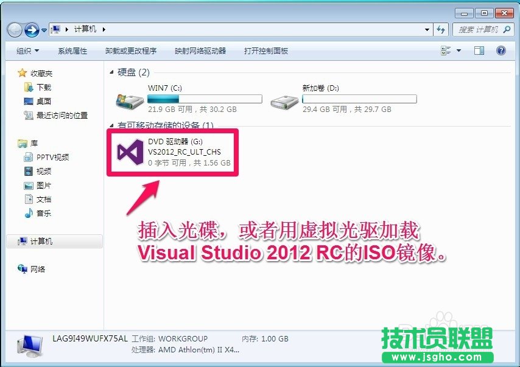Click the 搜索 计算机 search box

click(x=481, y=29)
